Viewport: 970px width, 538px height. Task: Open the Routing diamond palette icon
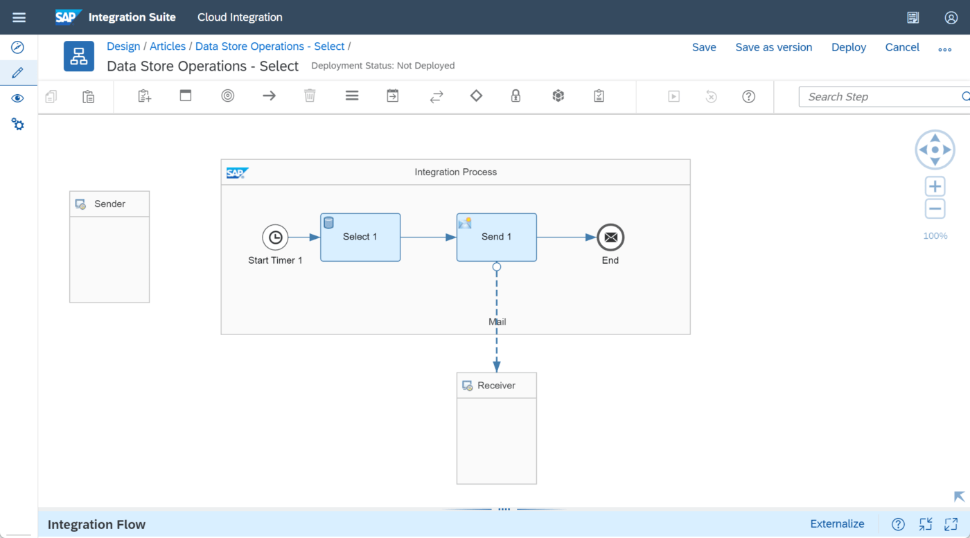click(476, 96)
